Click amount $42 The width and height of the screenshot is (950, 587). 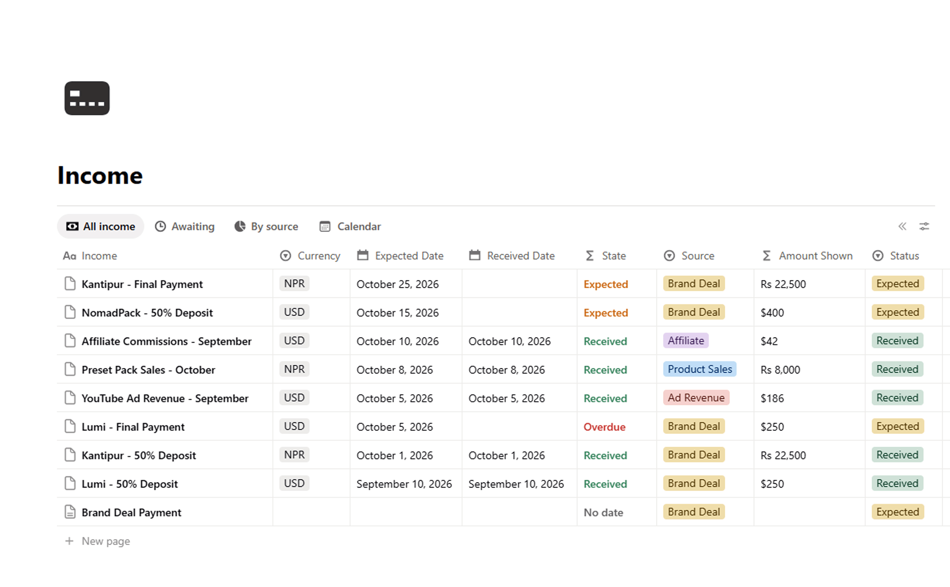click(769, 341)
